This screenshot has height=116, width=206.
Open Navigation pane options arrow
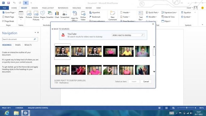pos(35,32)
